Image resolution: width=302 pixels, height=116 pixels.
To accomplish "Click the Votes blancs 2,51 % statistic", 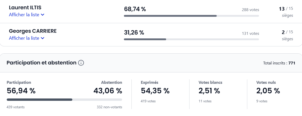I will [209, 91].
